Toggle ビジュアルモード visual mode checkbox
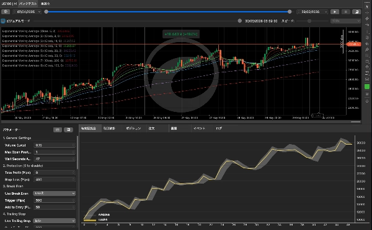Screen dimensions: 372x230 click(3, 21)
